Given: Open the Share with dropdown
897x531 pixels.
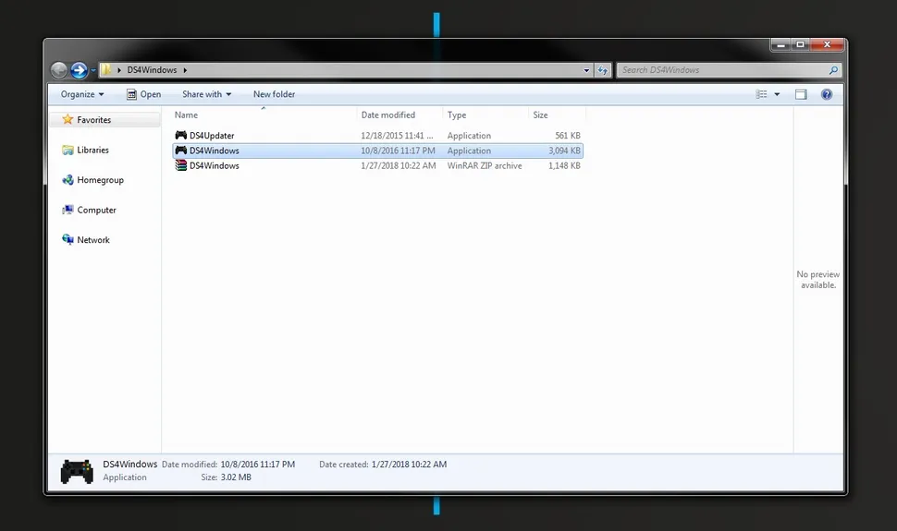Looking at the screenshot, I should point(206,94).
